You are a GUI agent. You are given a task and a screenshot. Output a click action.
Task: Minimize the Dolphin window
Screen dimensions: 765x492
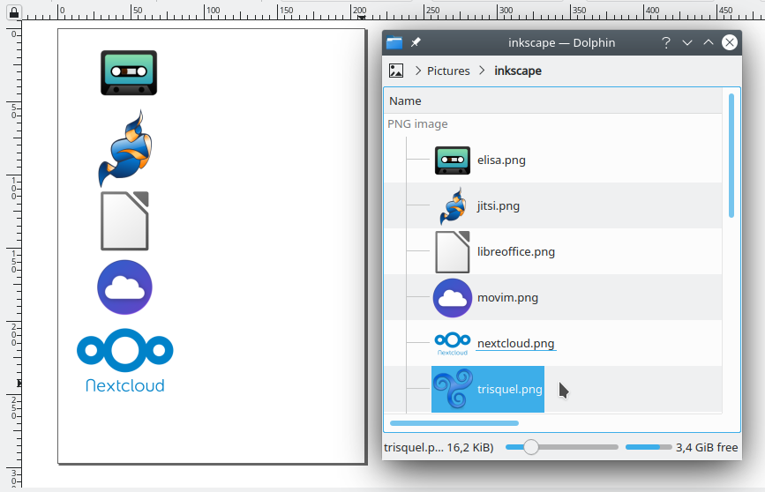point(687,42)
